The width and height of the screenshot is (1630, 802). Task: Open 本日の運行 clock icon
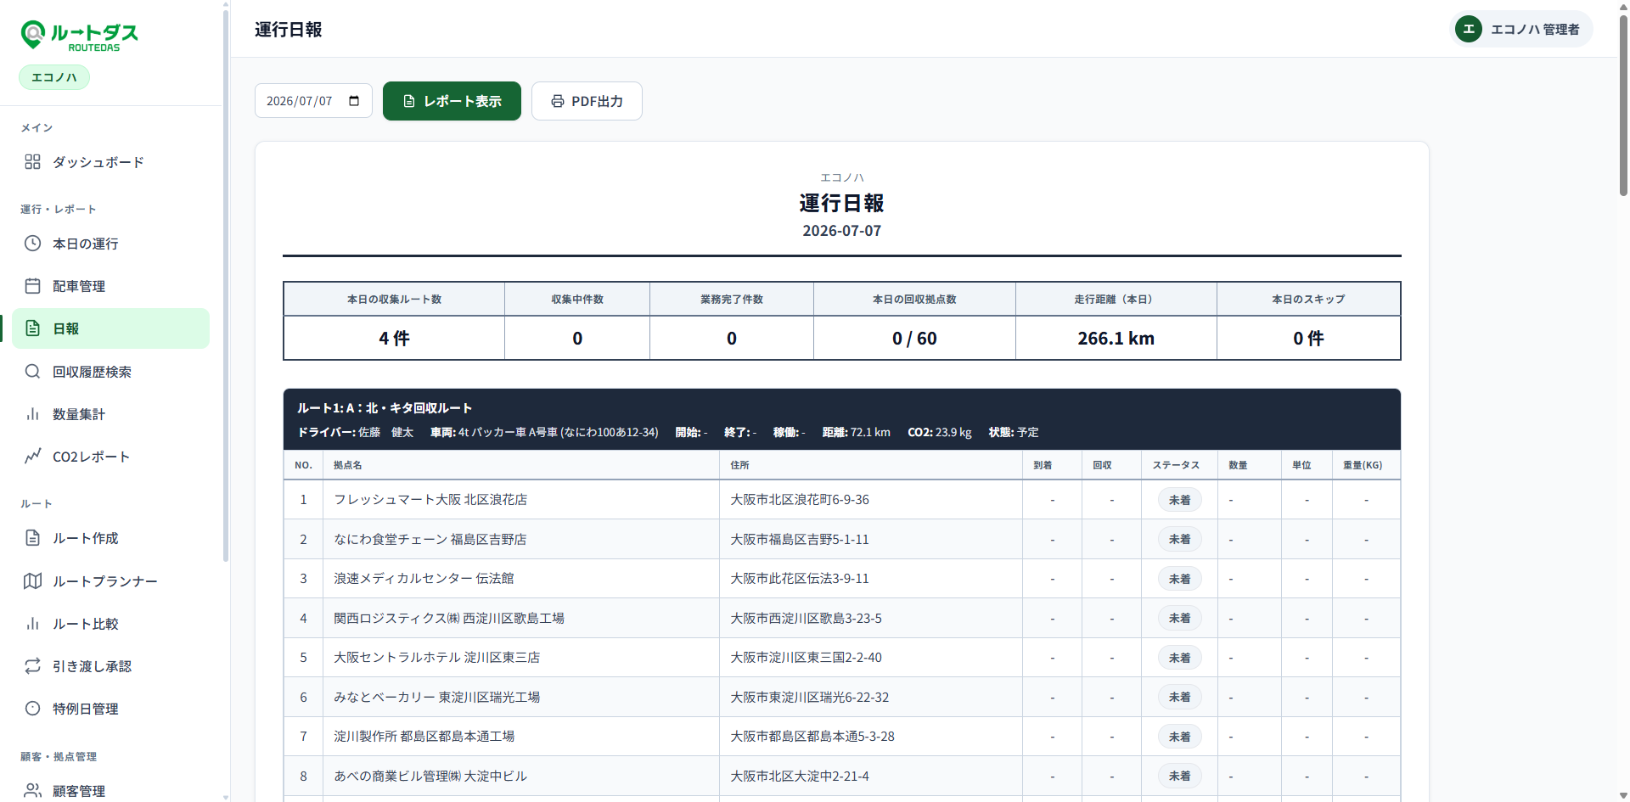(32, 244)
